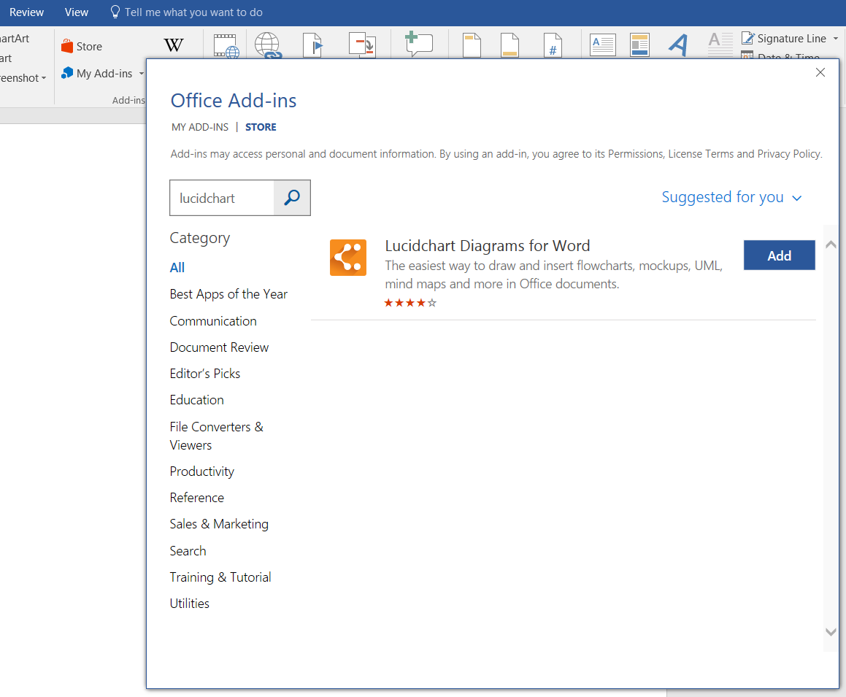Open the Suggested for you sort dropdown
Viewport: 846px width, 697px height.
(731, 198)
